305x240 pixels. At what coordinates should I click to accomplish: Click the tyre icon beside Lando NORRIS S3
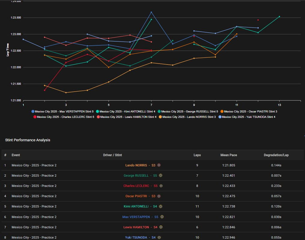tap(159, 165)
